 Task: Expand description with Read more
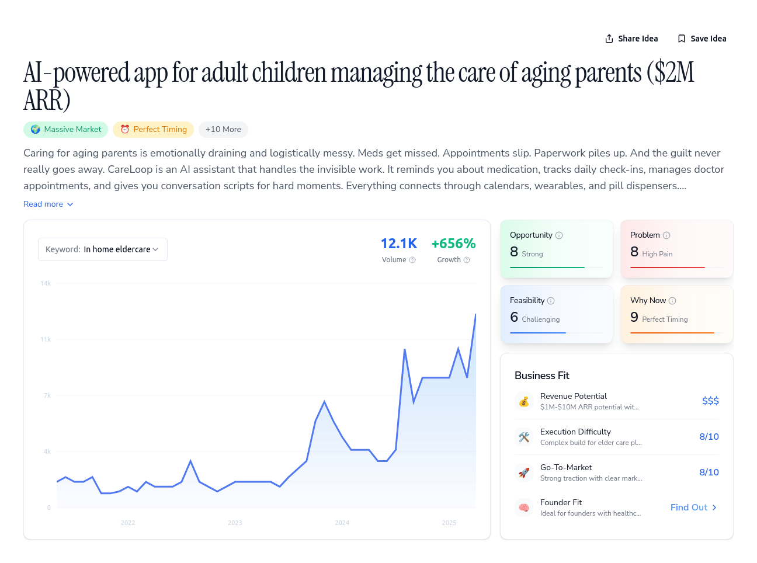tap(48, 204)
